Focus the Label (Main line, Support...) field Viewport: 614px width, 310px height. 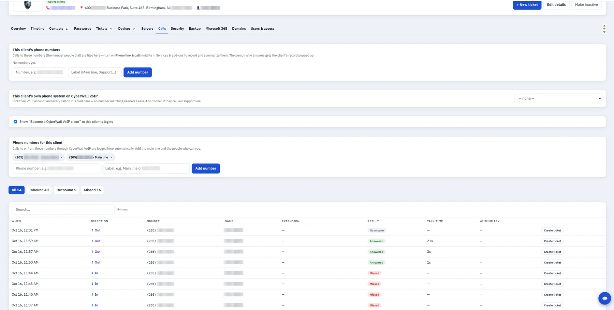(95, 72)
